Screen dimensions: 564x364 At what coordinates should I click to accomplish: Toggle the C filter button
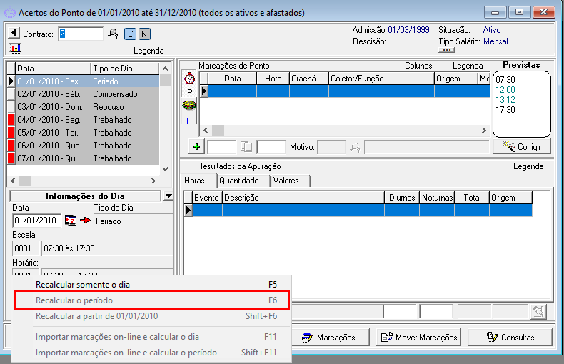coord(130,34)
